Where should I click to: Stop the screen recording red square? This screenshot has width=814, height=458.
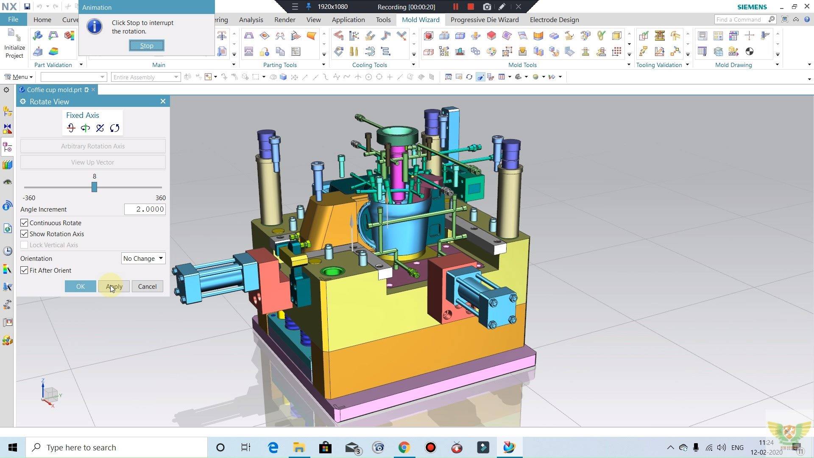tap(471, 7)
